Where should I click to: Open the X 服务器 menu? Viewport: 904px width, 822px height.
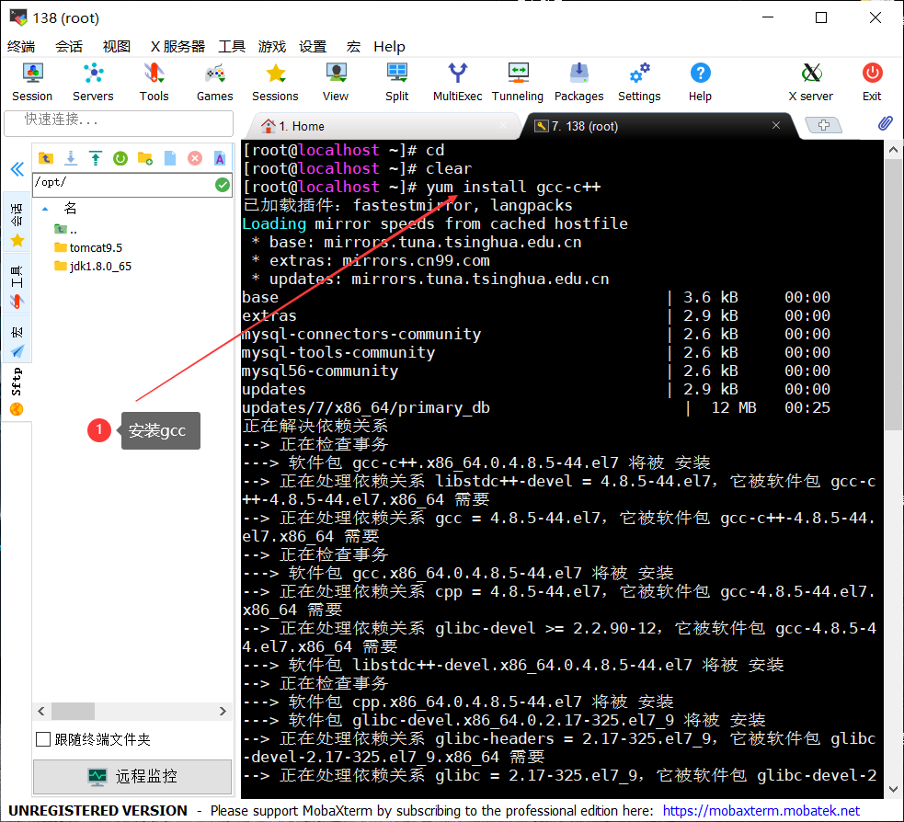tap(177, 47)
